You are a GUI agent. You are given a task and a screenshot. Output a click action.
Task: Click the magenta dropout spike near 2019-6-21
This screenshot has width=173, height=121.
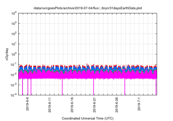[94, 87]
